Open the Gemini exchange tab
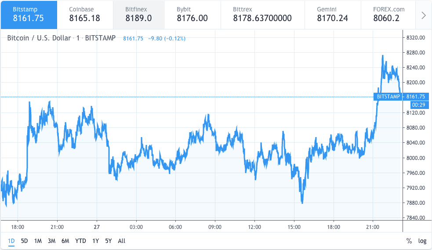The width and height of the screenshot is (432, 250). coord(332,14)
